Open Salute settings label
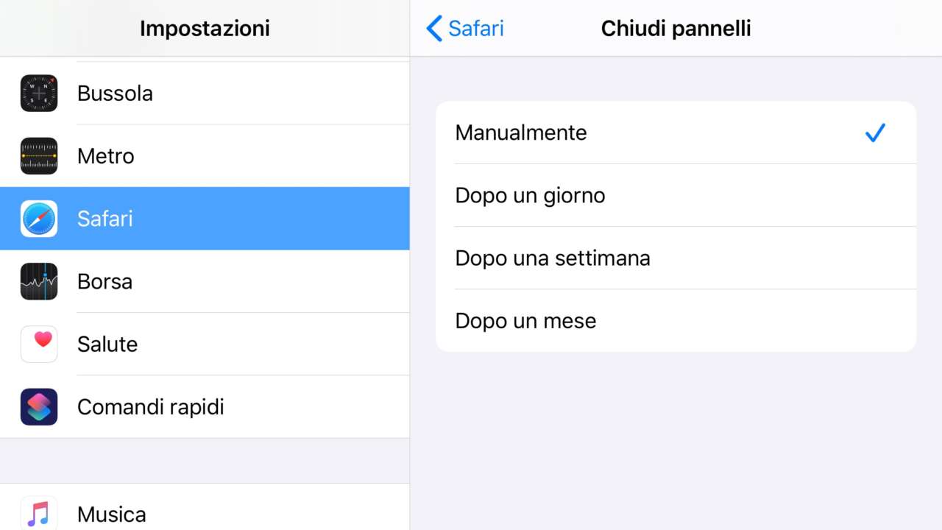 coord(107,344)
